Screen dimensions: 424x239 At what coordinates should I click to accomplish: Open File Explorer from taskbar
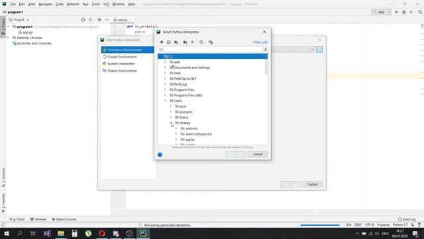[61, 233]
